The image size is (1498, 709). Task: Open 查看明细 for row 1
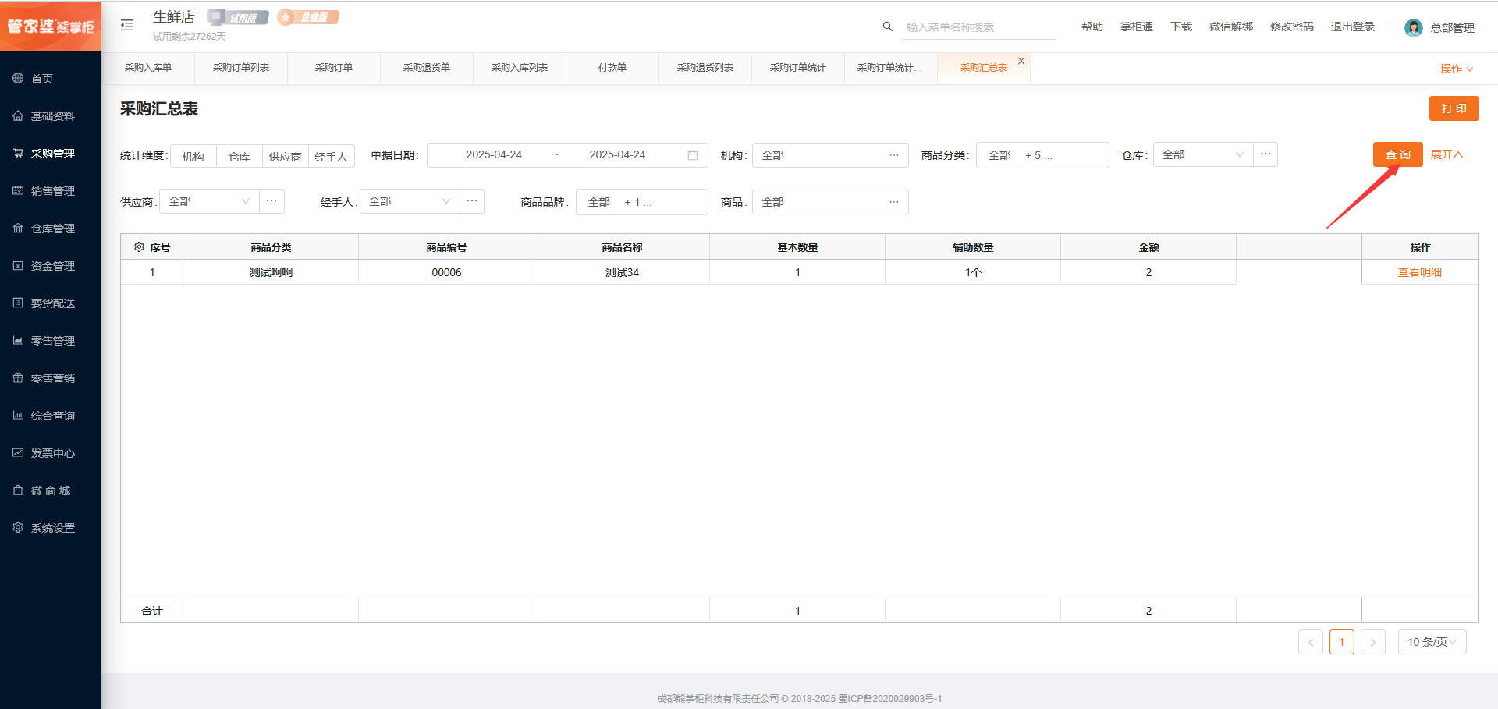click(x=1420, y=272)
